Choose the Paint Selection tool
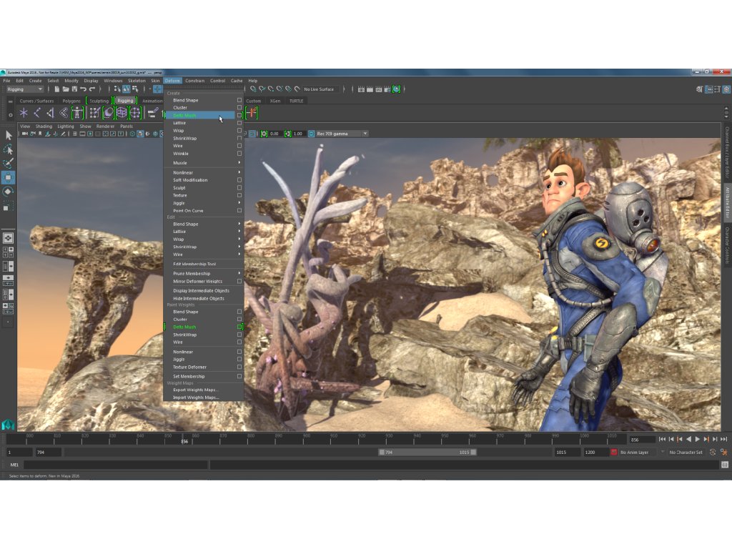732x549 pixels. click(x=8, y=164)
